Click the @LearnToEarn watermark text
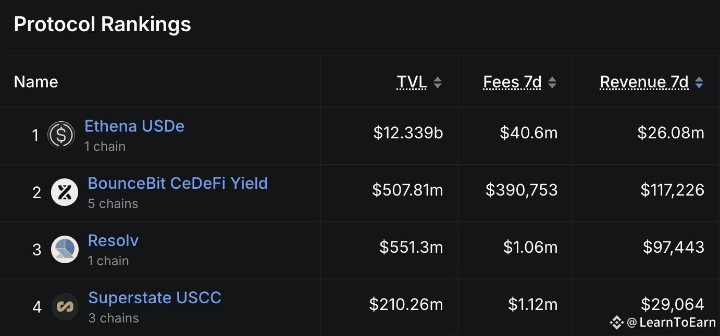Image resolution: width=720 pixels, height=336 pixels. tap(671, 322)
